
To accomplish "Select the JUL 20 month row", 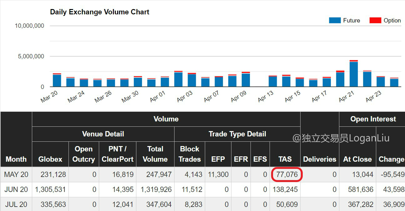I will 202,204.
